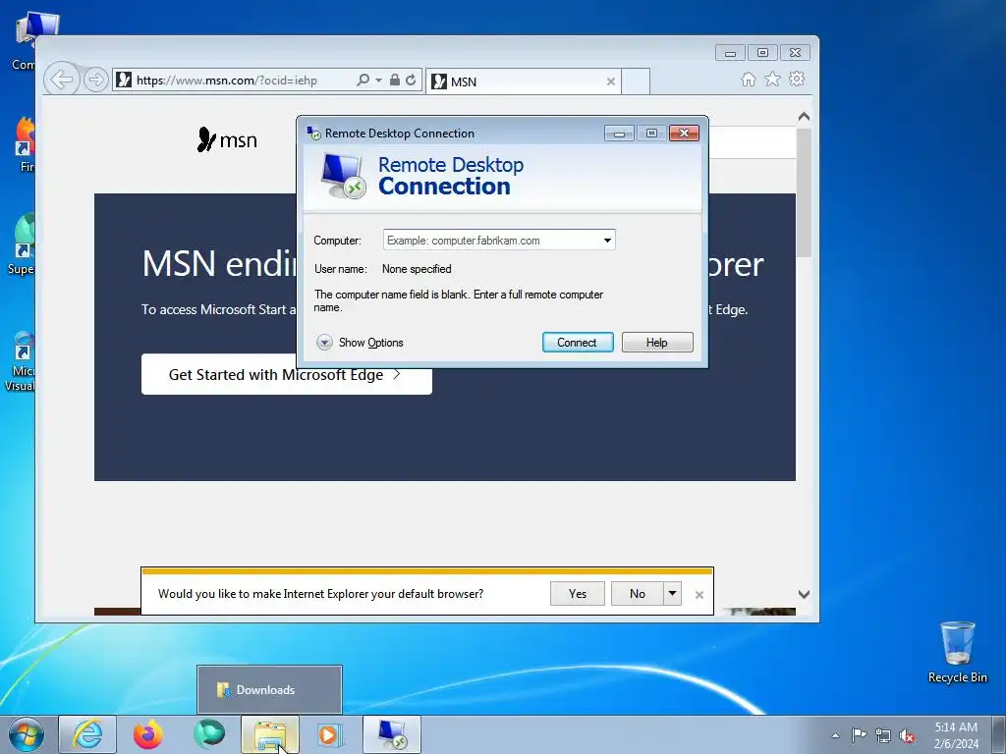Click the Windows Explorer taskbar icon
Viewport: 1006px width, 754px height.
pyautogui.click(x=270, y=734)
